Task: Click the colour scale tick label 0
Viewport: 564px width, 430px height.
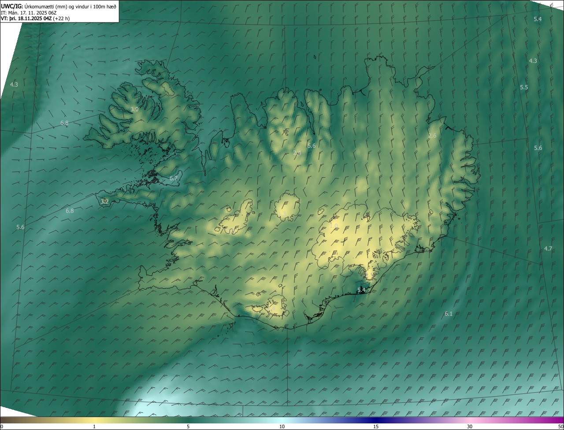Action: [x=2, y=426]
